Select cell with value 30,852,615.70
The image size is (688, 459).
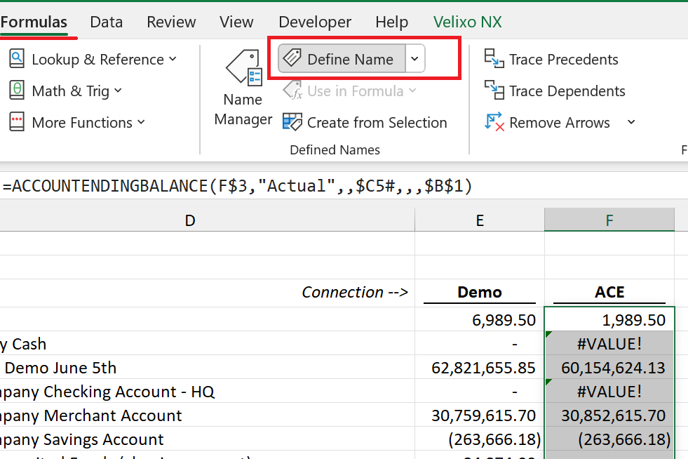[609, 415]
